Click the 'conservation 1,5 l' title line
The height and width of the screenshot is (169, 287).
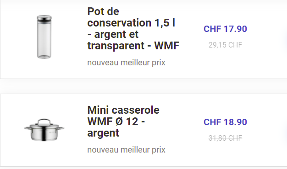tap(131, 23)
